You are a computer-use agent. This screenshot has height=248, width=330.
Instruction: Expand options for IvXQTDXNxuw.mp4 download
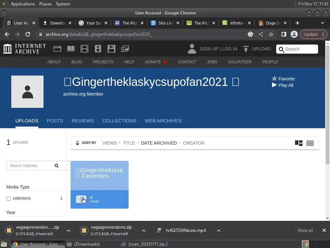pos(219,231)
